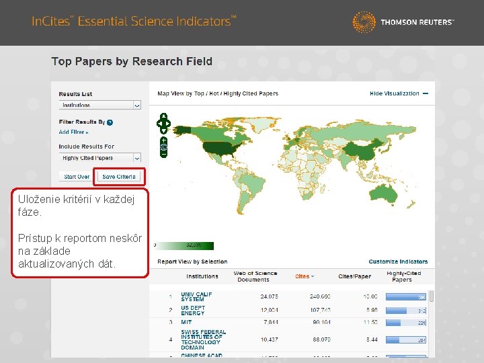Click the 24,075 documents value
484x363 pixels.
[269, 296]
